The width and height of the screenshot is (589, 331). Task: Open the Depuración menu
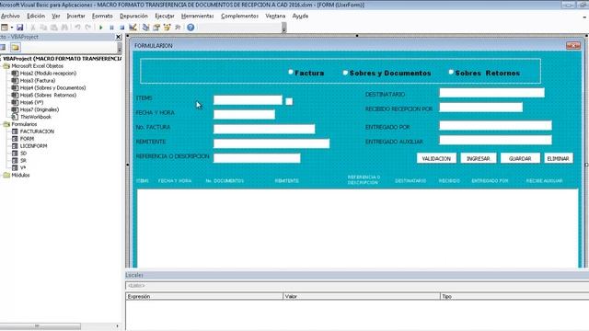click(x=133, y=17)
